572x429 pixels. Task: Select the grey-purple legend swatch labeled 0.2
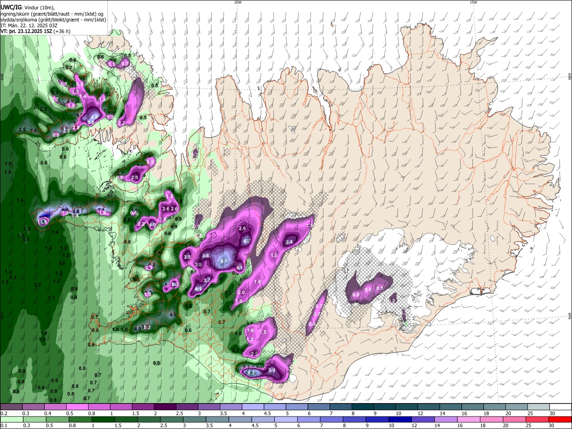[x=11, y=407]
